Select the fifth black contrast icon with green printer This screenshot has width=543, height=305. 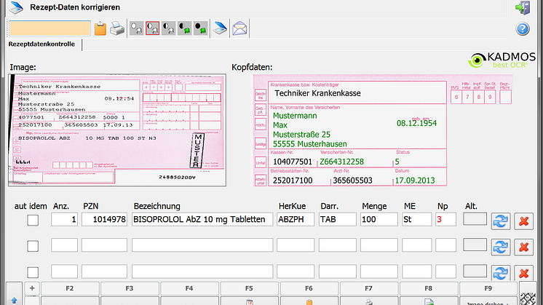200,28
